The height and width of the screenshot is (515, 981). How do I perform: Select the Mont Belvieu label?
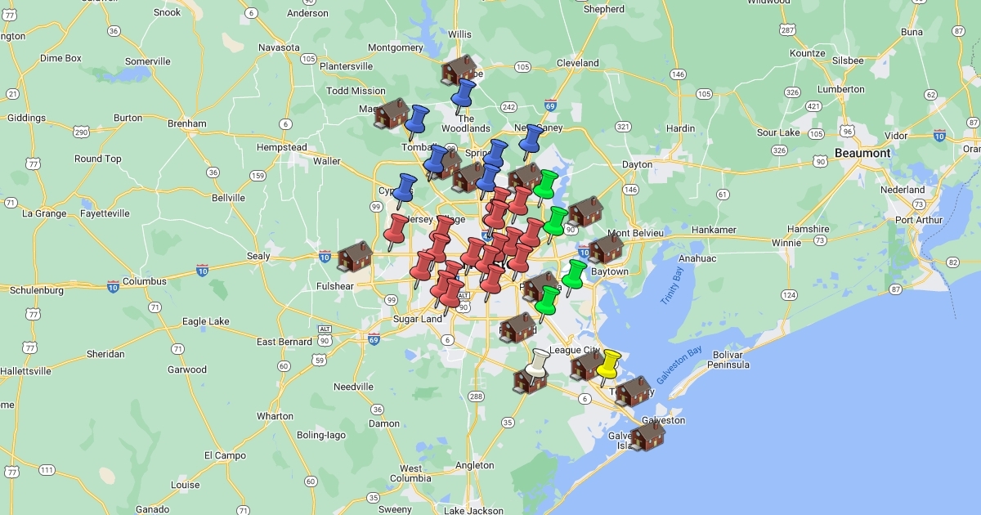point(634,233)
